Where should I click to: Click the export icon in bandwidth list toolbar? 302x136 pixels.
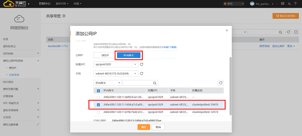point(296,32)
